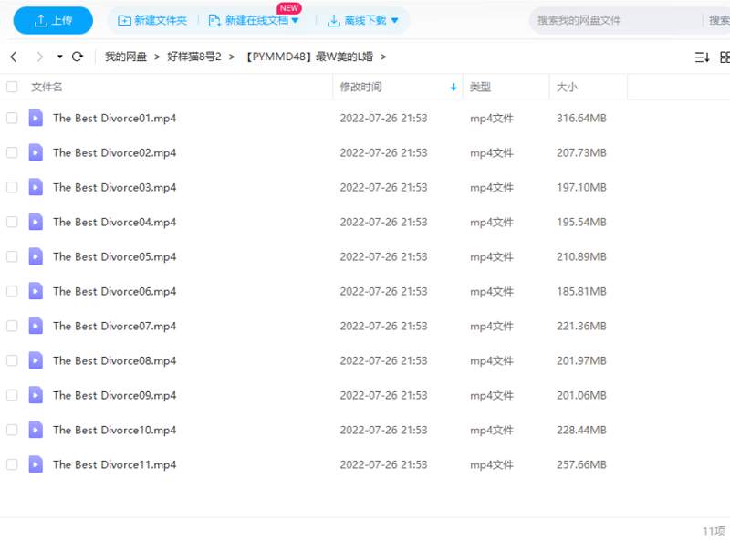Tick the checkbox beside The Best Divorce09.mp4
This screenshot has width=730, height=541.
point(12,395)
